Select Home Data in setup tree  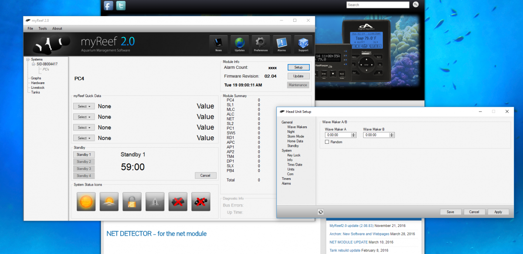pyautogui.click(x=295, y=141)
